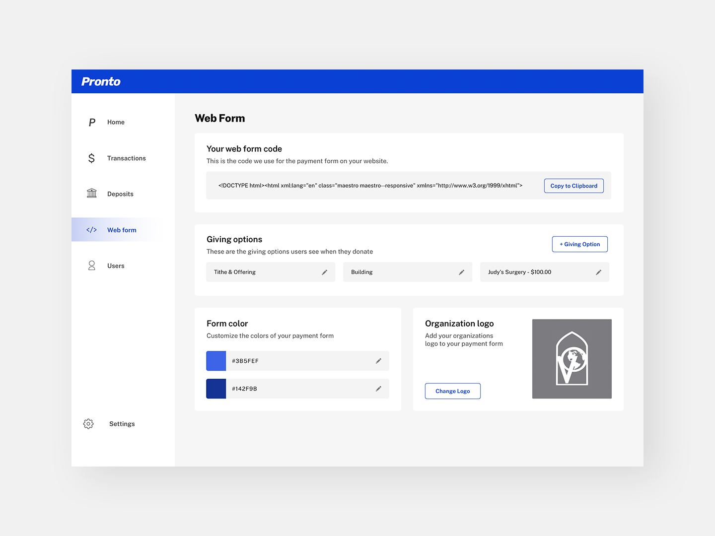This screenshot has width=715, height=536.
Task: Click 'These are the giving options' description
Action: point(289,252)
